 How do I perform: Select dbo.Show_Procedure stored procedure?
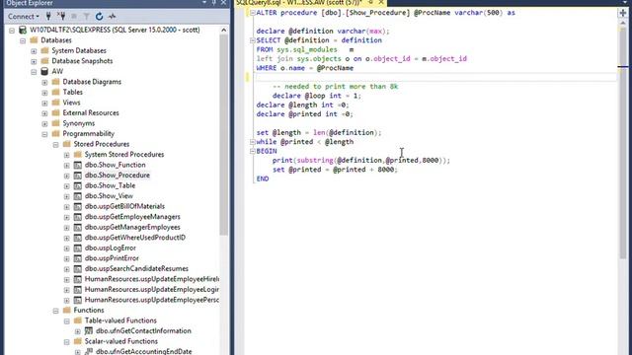117,176
